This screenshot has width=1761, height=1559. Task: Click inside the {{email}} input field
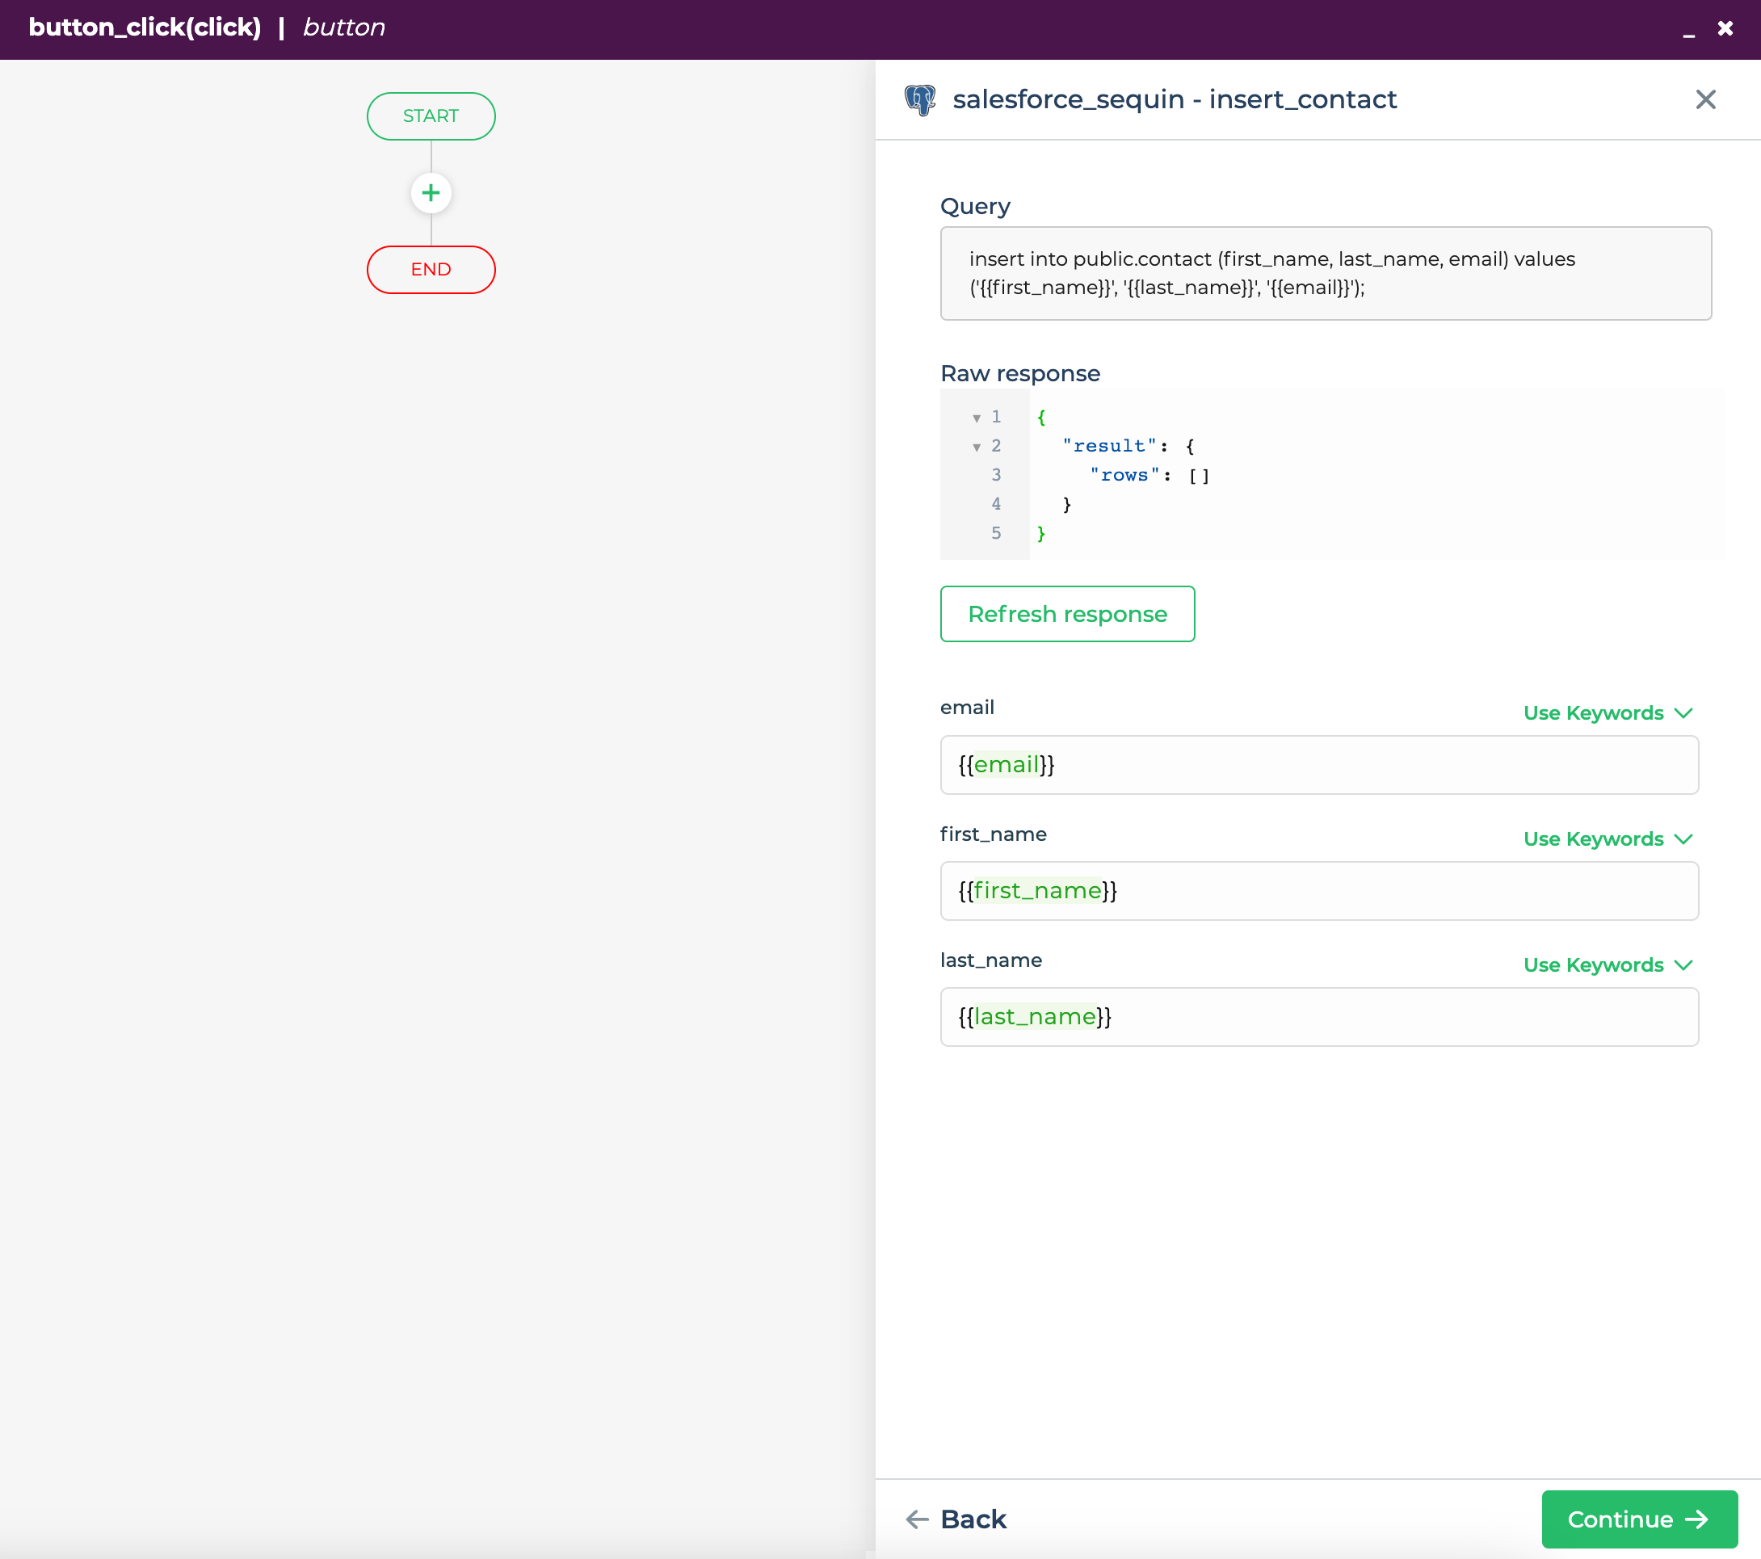click(1318, 765)
